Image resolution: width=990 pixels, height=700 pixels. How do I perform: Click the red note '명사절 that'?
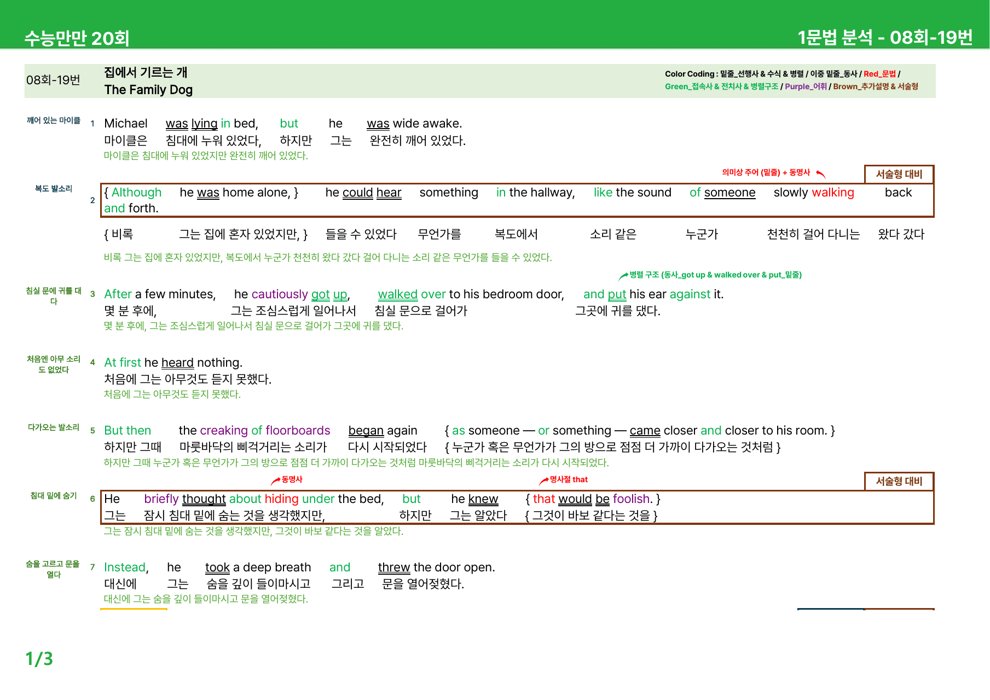point(569,479)
